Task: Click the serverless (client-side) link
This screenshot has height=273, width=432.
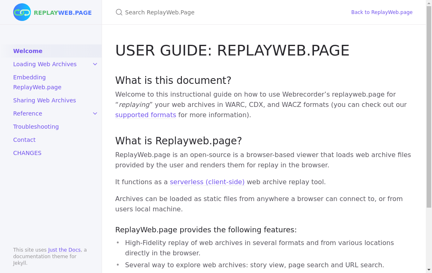Action: [x=207, y=182]
